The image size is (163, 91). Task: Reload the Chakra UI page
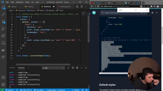98,6
